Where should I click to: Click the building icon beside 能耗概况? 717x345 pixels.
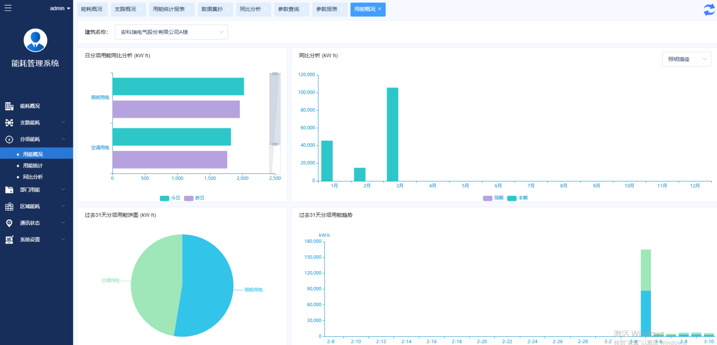point(9,106)
